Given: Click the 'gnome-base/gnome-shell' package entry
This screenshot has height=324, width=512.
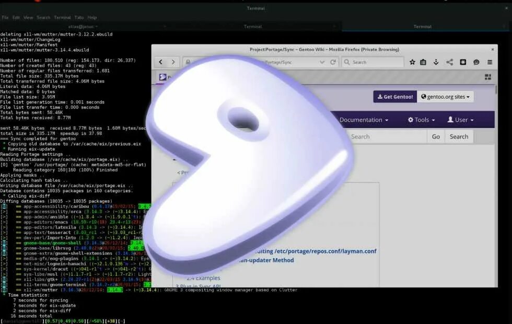Looking at the screenshot, I should pos(52,243).
